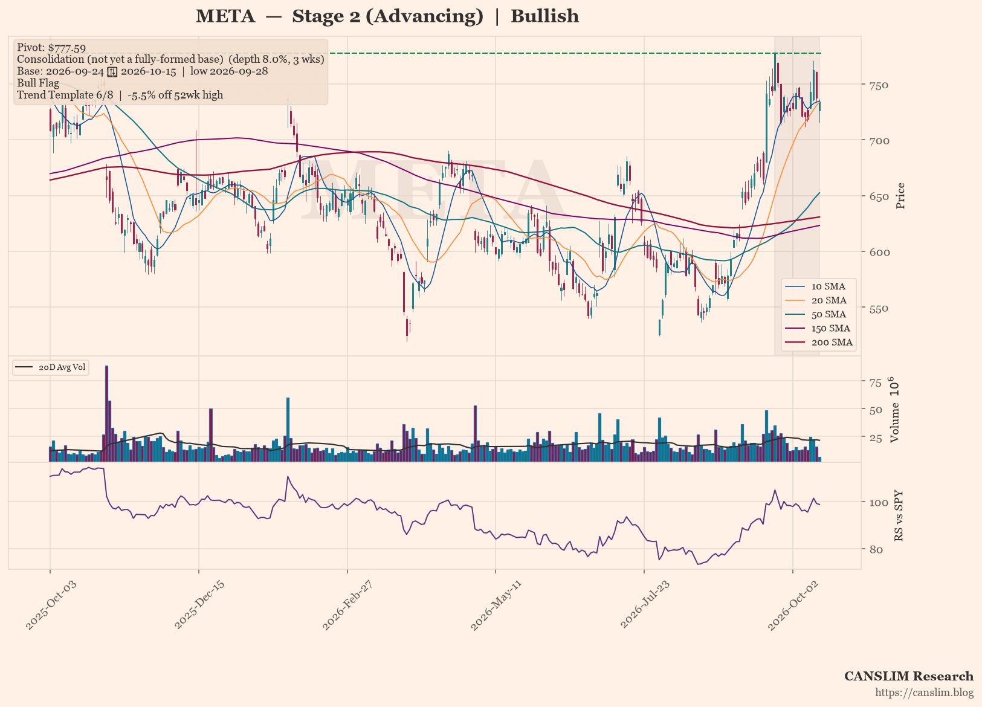Screen dimensions: 982x707
Task: Click the 750 price axis label
Action: [879, 85]
